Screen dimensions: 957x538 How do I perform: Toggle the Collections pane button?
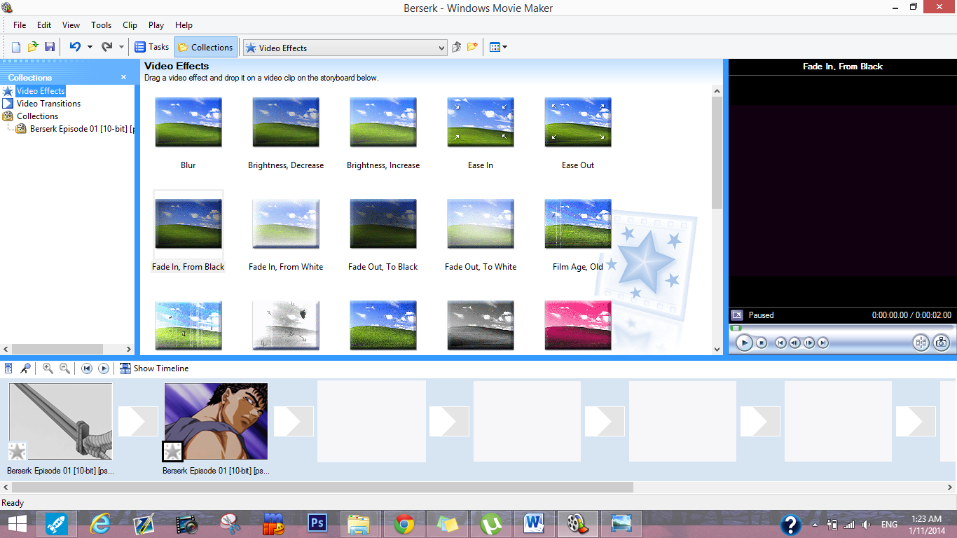coord(206,47)
